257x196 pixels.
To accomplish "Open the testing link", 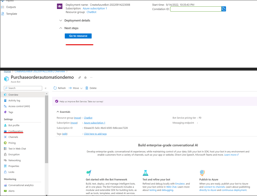I will (x=153, y=190).
